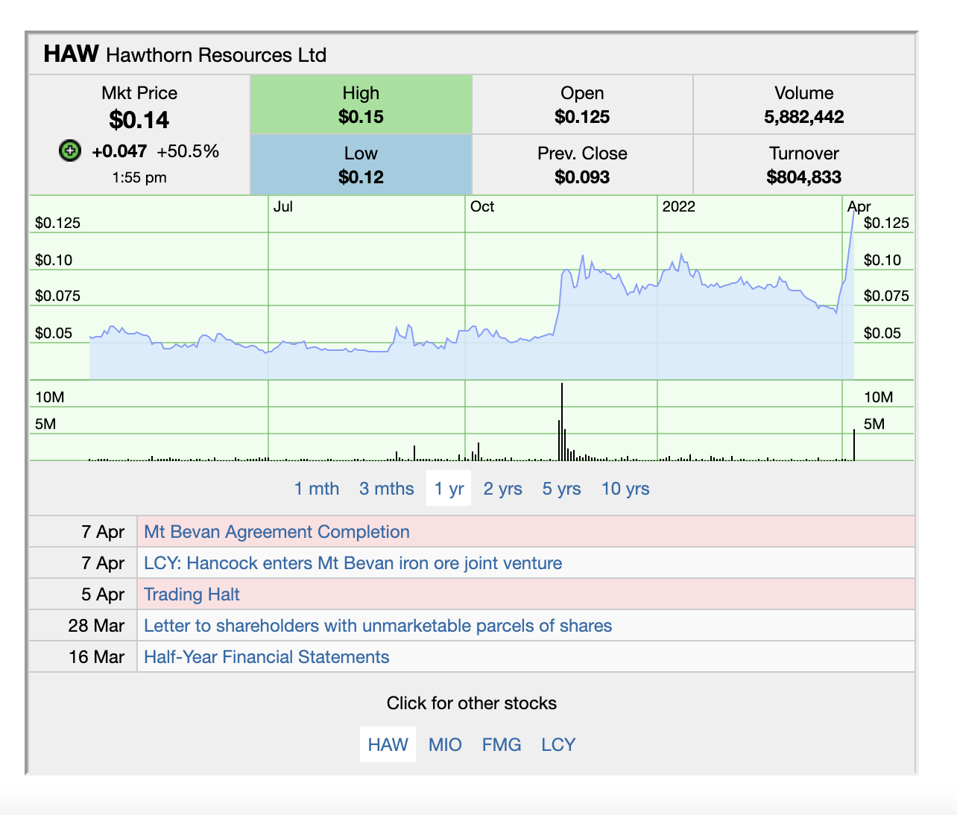Switch to MIO stock
The height and width of the screenshot is (815, 957).
(445, 744)
